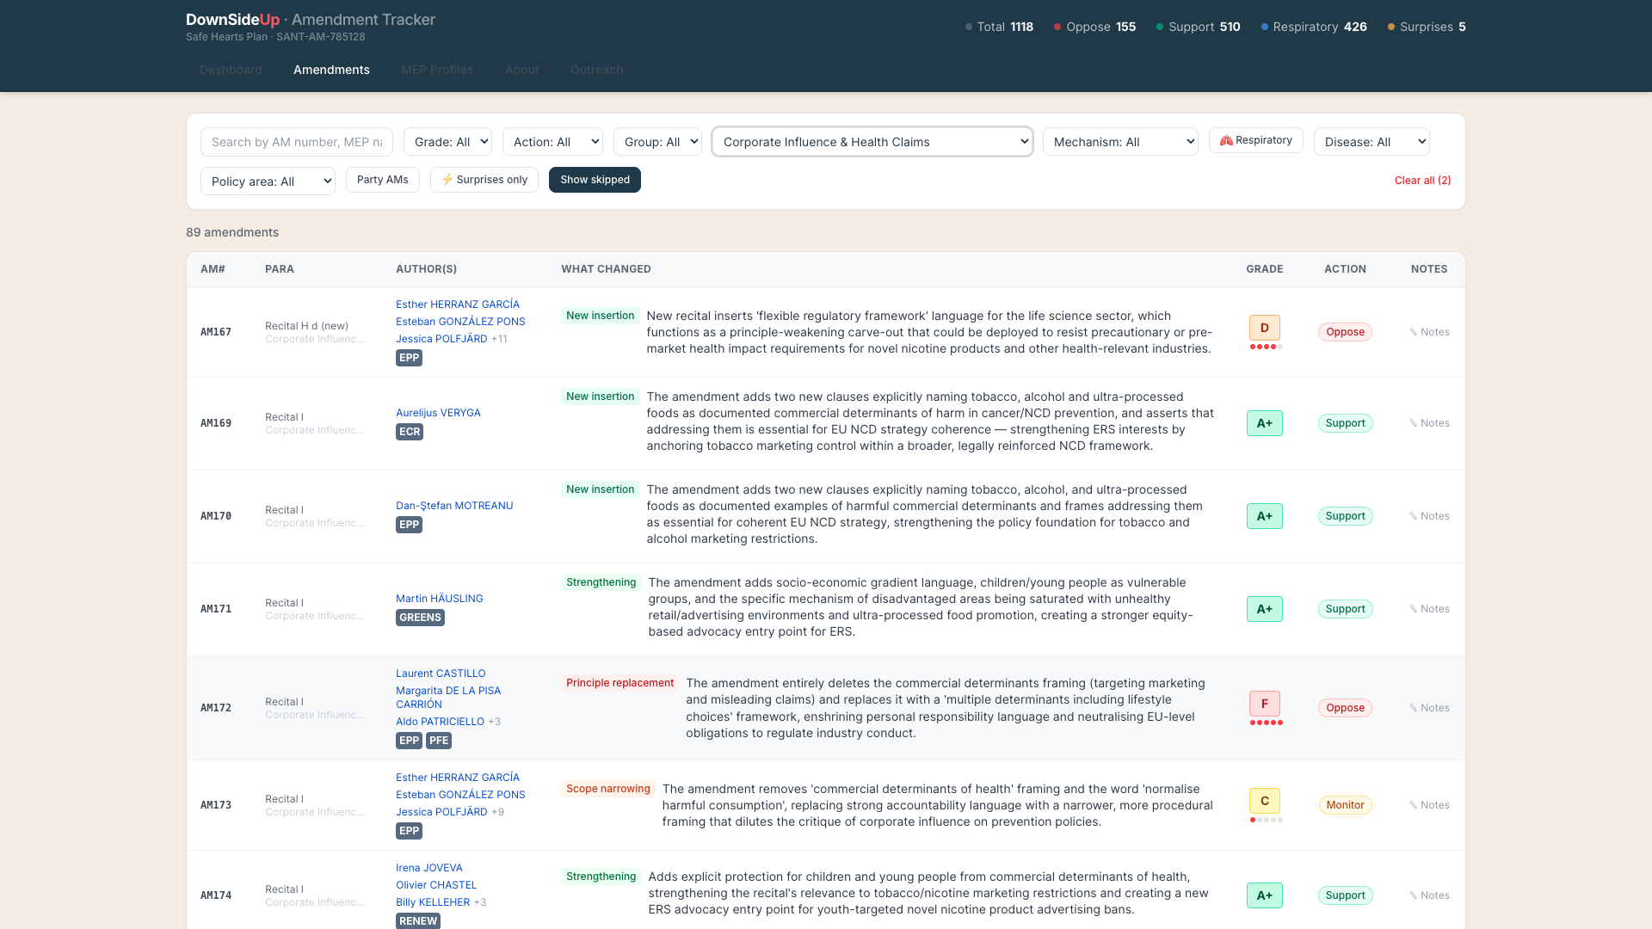
Task: Click the Scope narrowing tag on AM173
Action: coord(608,789)
